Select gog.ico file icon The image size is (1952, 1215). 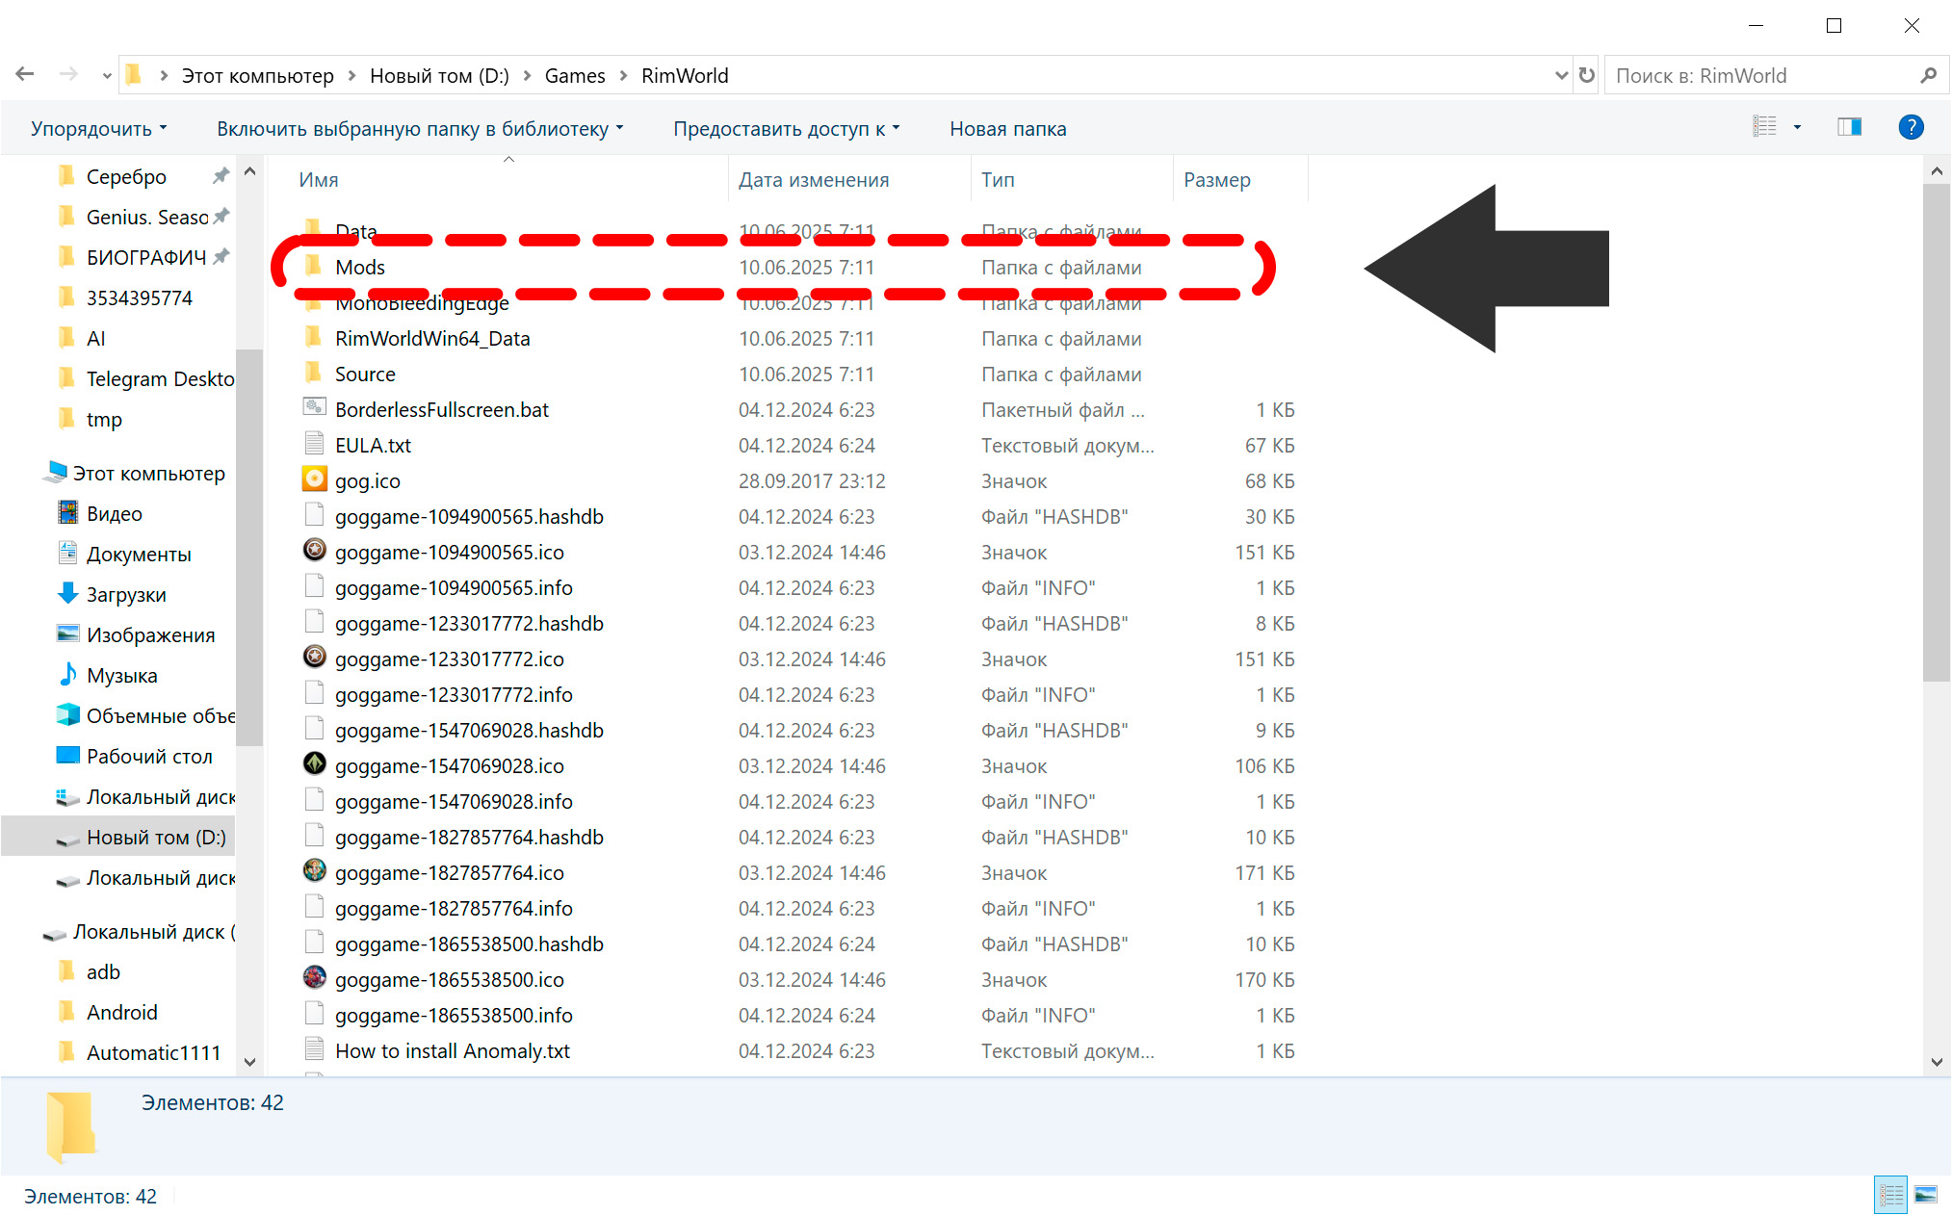point(314,479)
